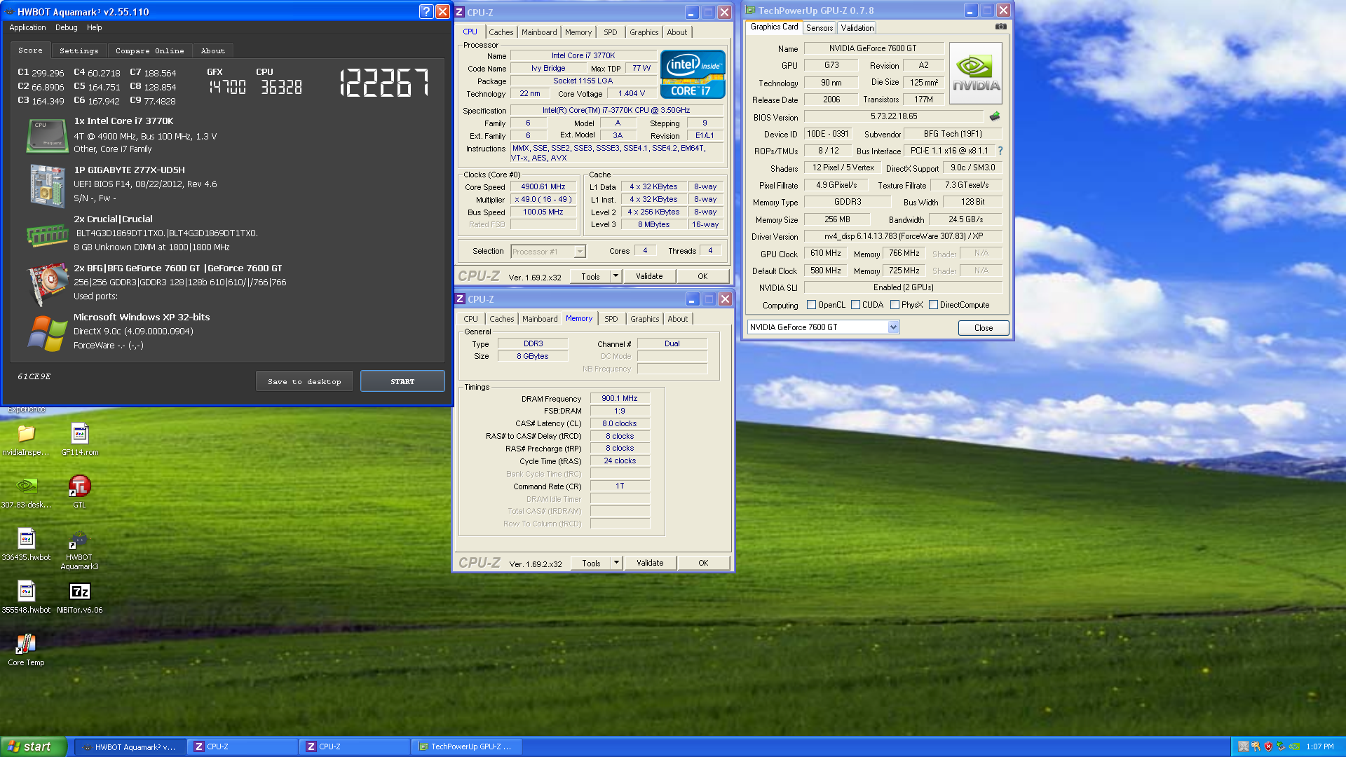This screenshot has height=757, width=1346.
Task: Click red shield security tray icon
Action: pos(1268,746)
